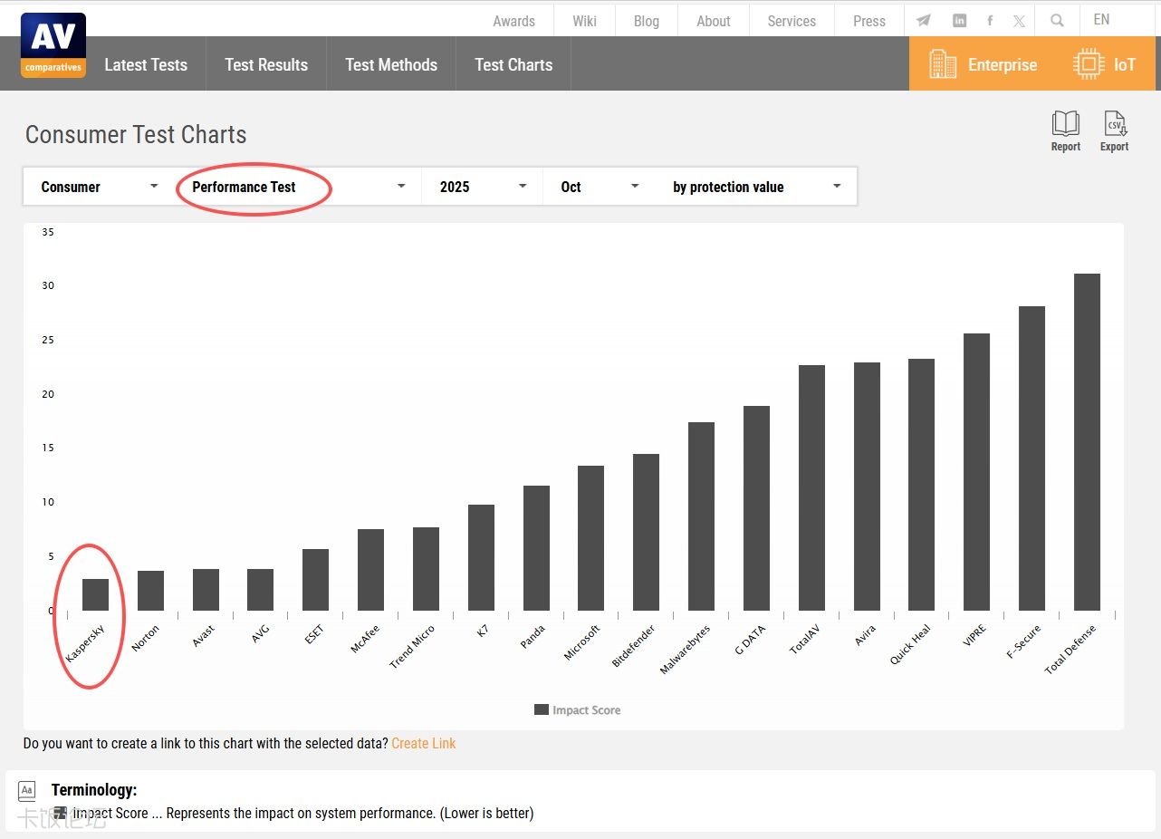
Task: Expand the Oct month dropdown
Action: (599, 187)
